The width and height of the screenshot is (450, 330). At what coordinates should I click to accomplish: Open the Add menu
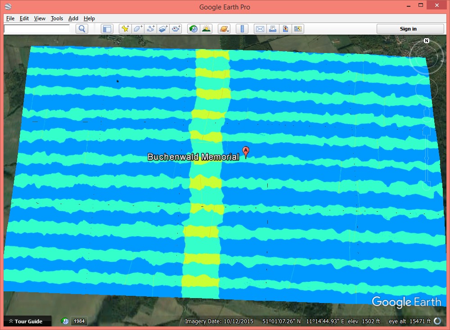pos(73,18)
